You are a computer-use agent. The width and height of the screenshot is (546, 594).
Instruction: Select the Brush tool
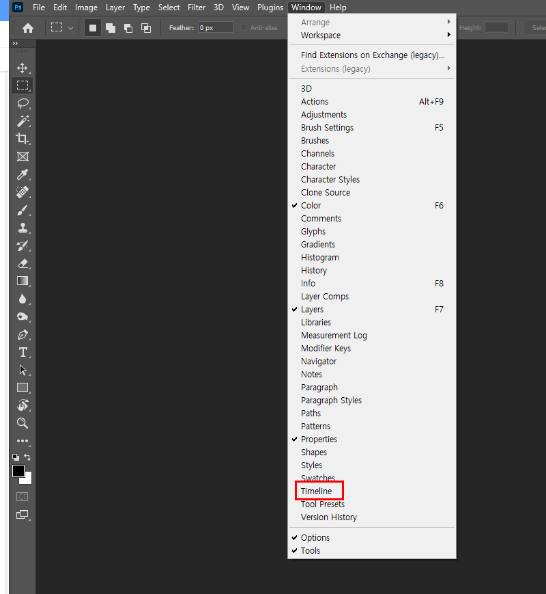tap(23, 210)
